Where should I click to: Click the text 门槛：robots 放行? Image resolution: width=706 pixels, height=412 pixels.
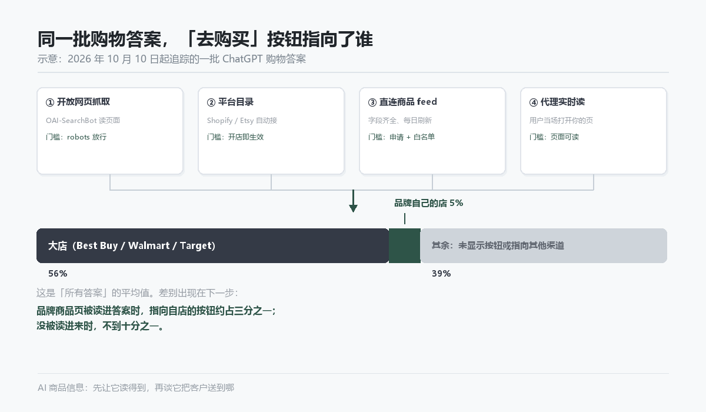click(x=76, y=137)
